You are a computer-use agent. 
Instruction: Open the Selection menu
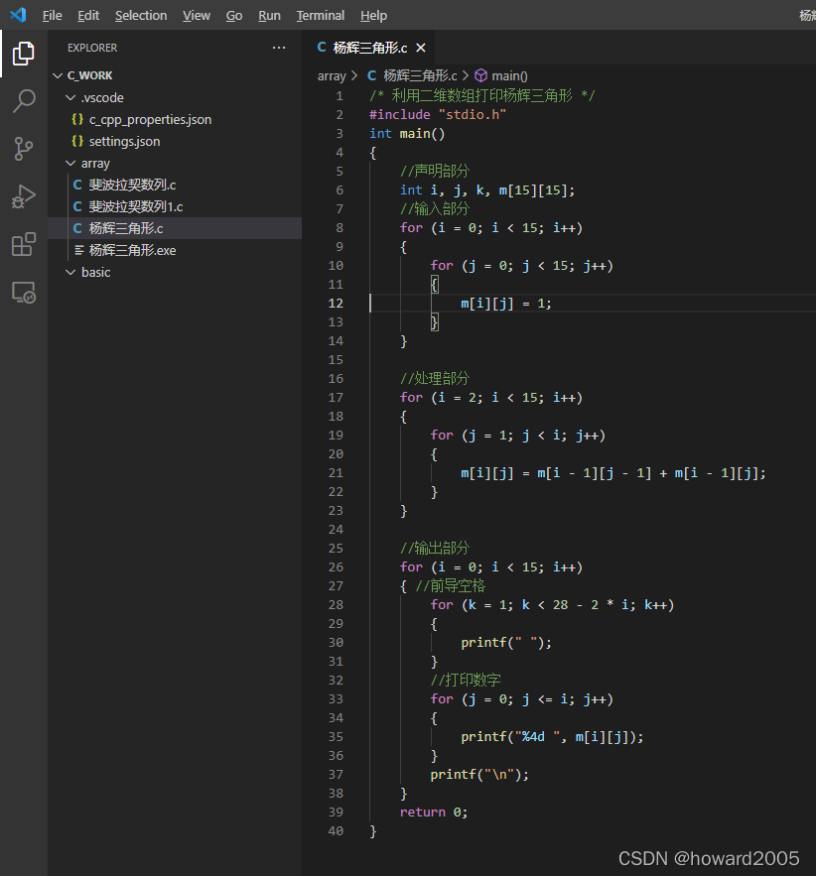click(141, 15)
